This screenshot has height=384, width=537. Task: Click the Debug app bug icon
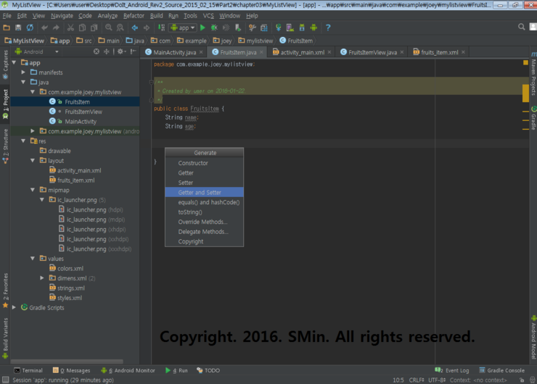214,28
